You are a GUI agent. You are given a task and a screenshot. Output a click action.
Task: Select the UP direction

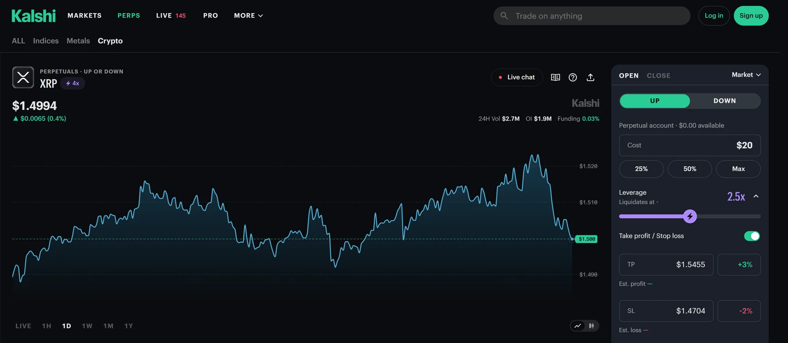tap(655, 101)
